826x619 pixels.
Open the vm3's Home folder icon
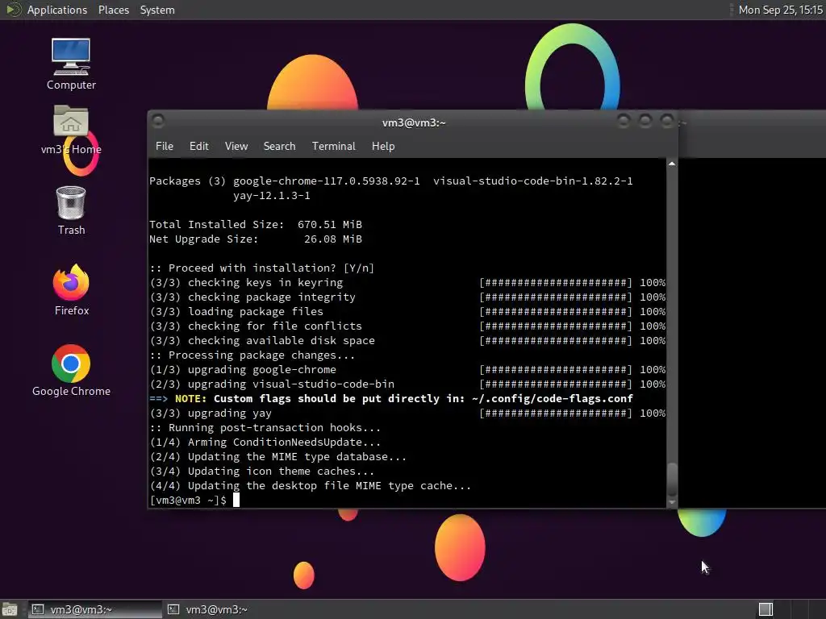(71, 130)
